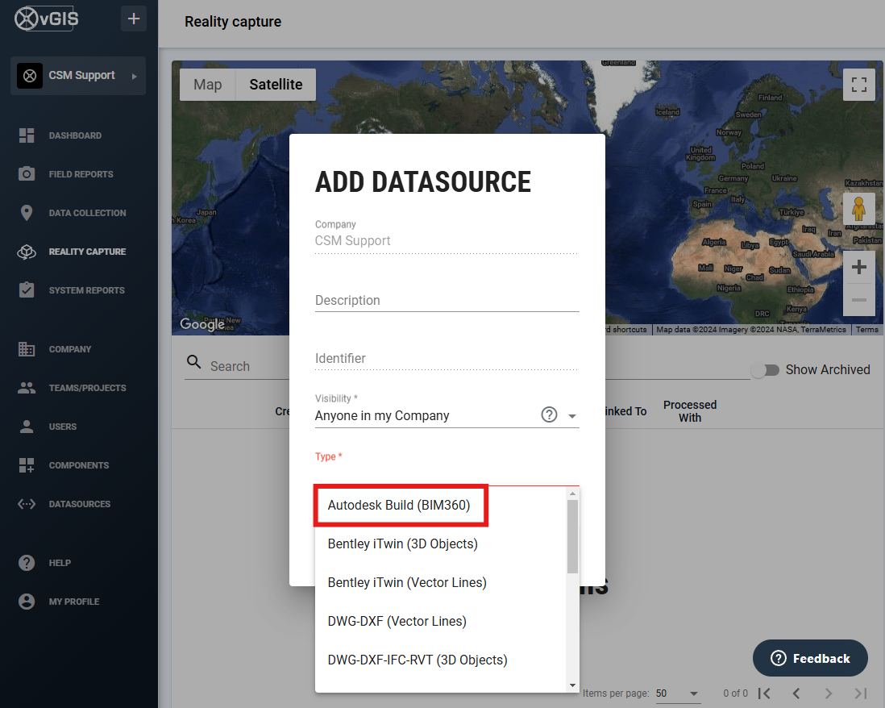Click the Reality Capture cube icon
The height and width of the screenshot is (708, 885).
tap(27, 252)
